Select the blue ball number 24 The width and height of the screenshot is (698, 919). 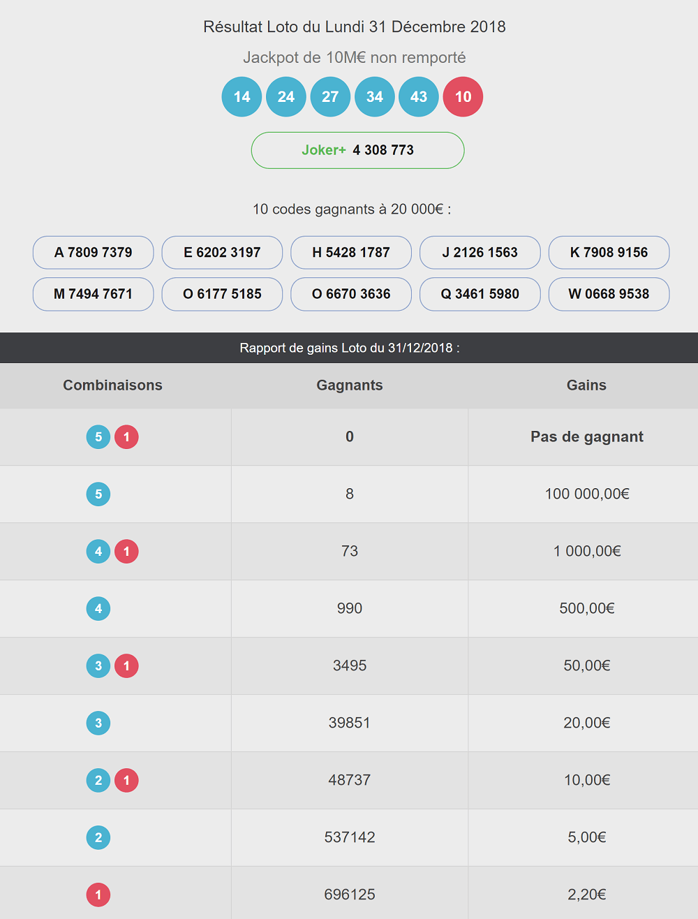tap(286, 96)
